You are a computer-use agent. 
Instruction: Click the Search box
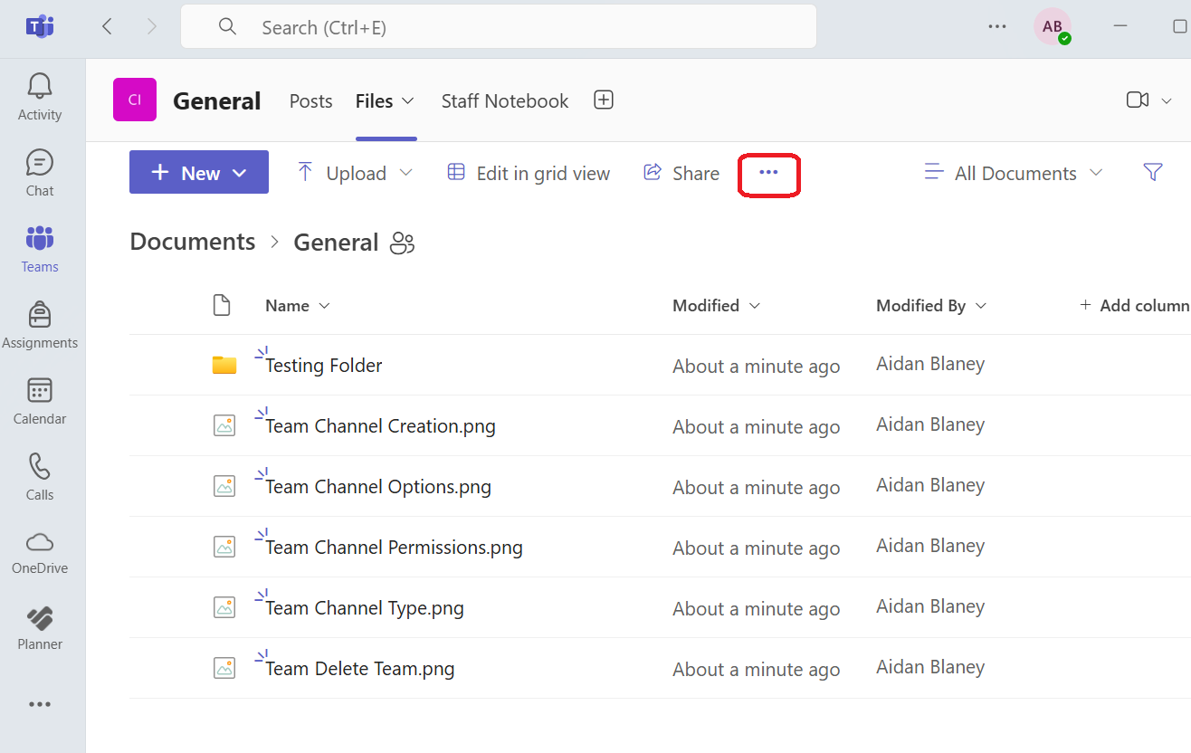pos(499,27)
